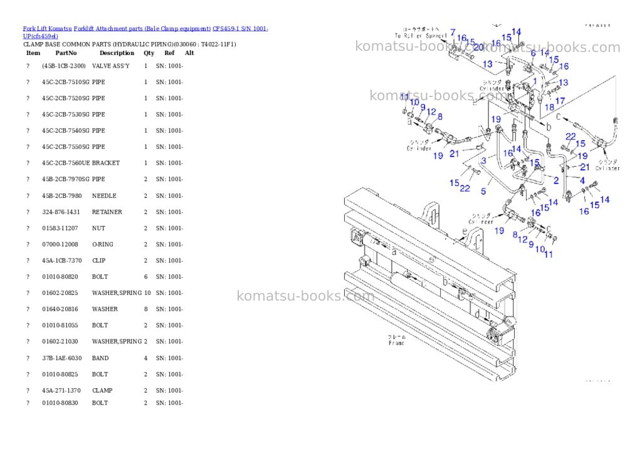Select the Ref column header

click(169, 53)
